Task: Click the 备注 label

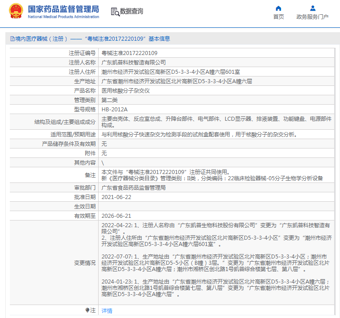Action: pyautogui.click(x=90, y=175)
